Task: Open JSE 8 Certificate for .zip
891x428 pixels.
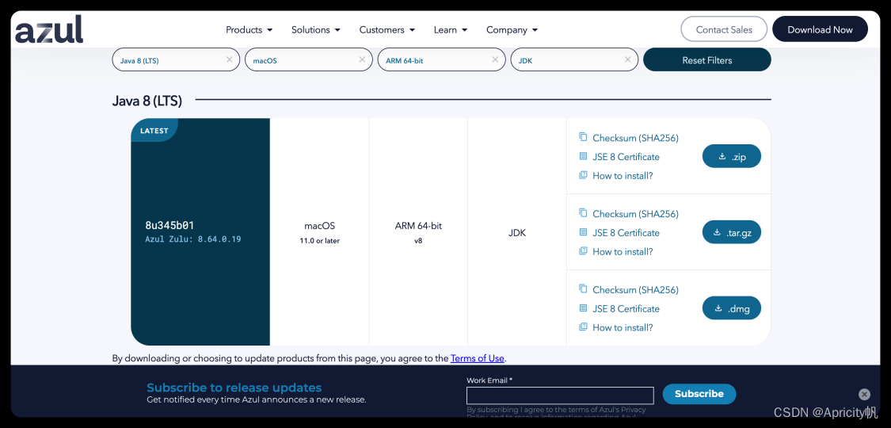Action: click(626, 157)
